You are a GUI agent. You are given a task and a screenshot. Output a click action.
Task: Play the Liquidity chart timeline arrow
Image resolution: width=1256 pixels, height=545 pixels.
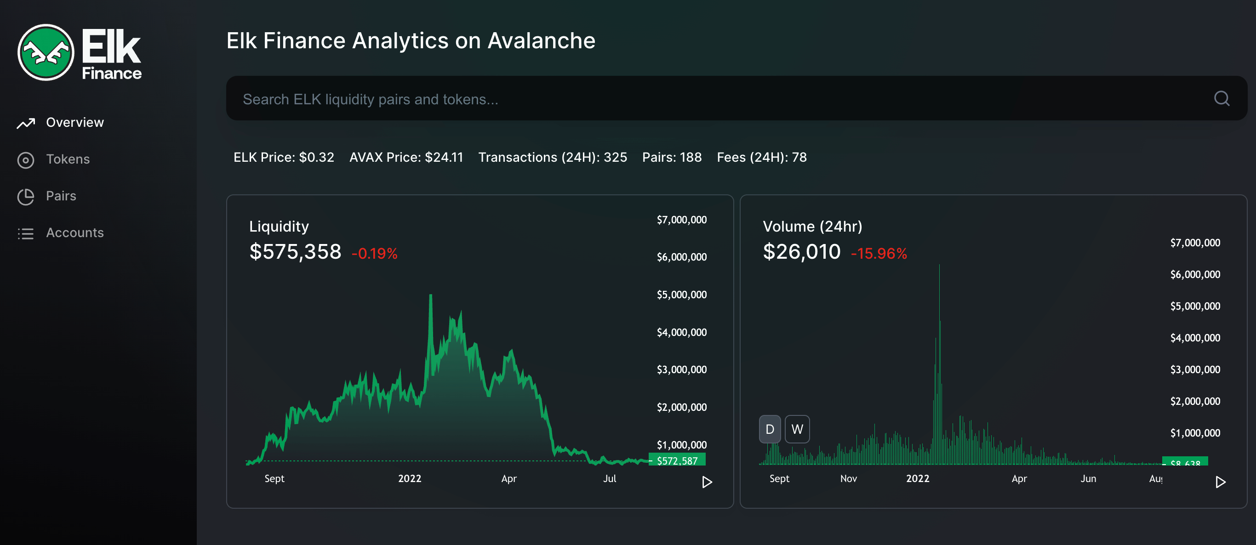click(x=707, y=482)
